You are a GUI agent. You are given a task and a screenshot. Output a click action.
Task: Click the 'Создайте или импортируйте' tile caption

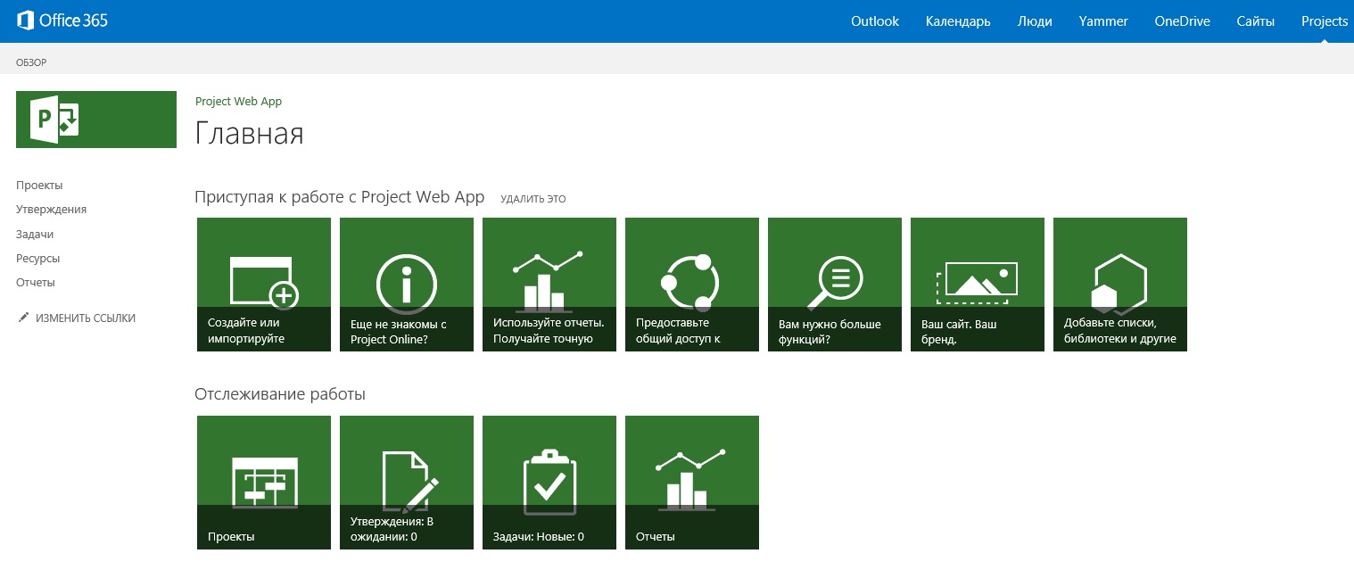pos(246,331)
